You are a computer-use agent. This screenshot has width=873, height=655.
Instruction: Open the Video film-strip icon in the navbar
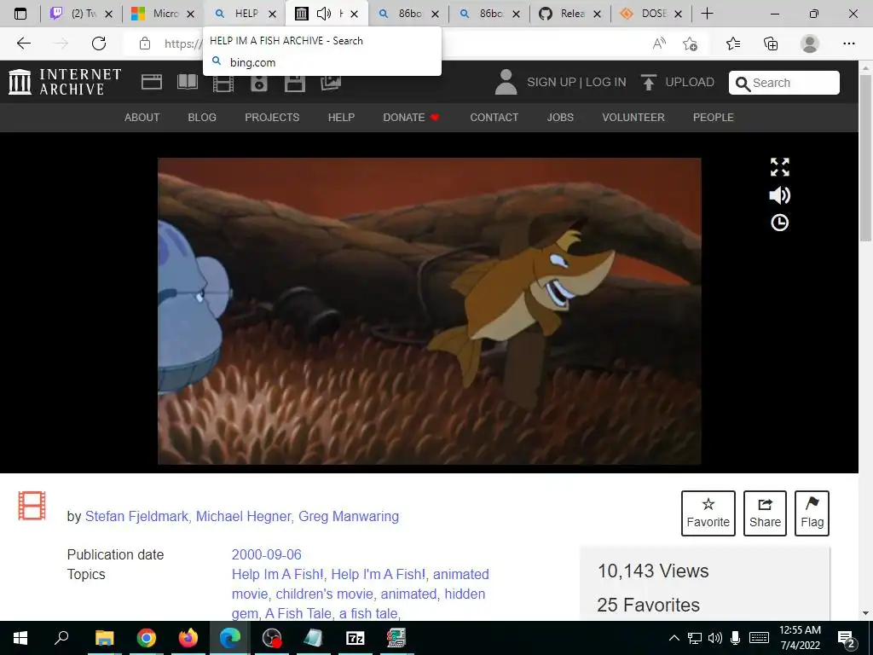(x=223, y=83)
